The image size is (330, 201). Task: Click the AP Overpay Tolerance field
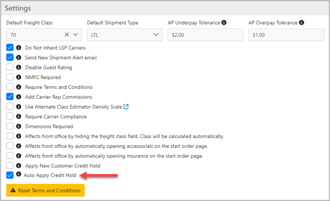pyautogui.click(x=286, y=35)
